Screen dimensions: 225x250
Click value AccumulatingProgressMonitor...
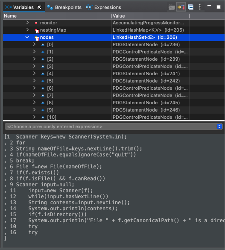click(x=148, y=23)
